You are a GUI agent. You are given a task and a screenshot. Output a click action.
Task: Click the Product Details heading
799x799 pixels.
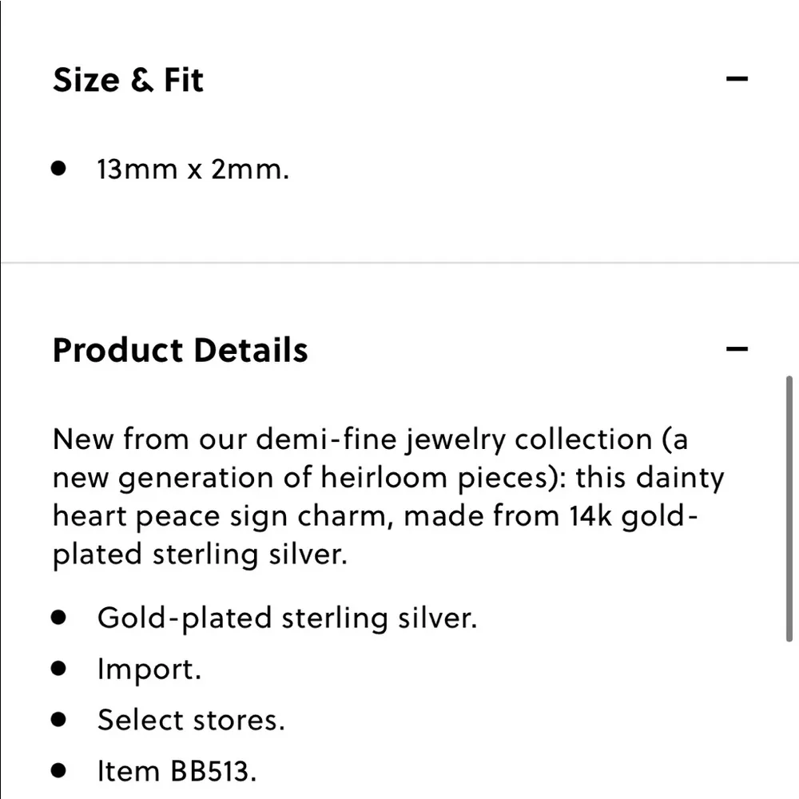[x=180, y=350]
